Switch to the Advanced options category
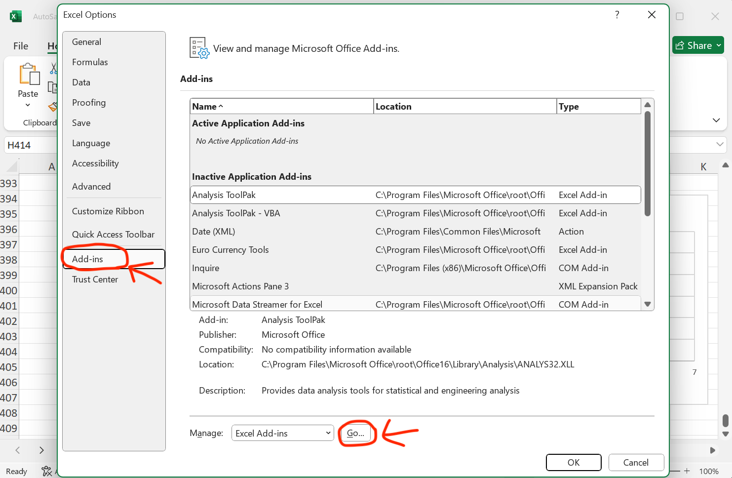Image resolution: width=732 pixels, height=478 pixels. point(91,187)
